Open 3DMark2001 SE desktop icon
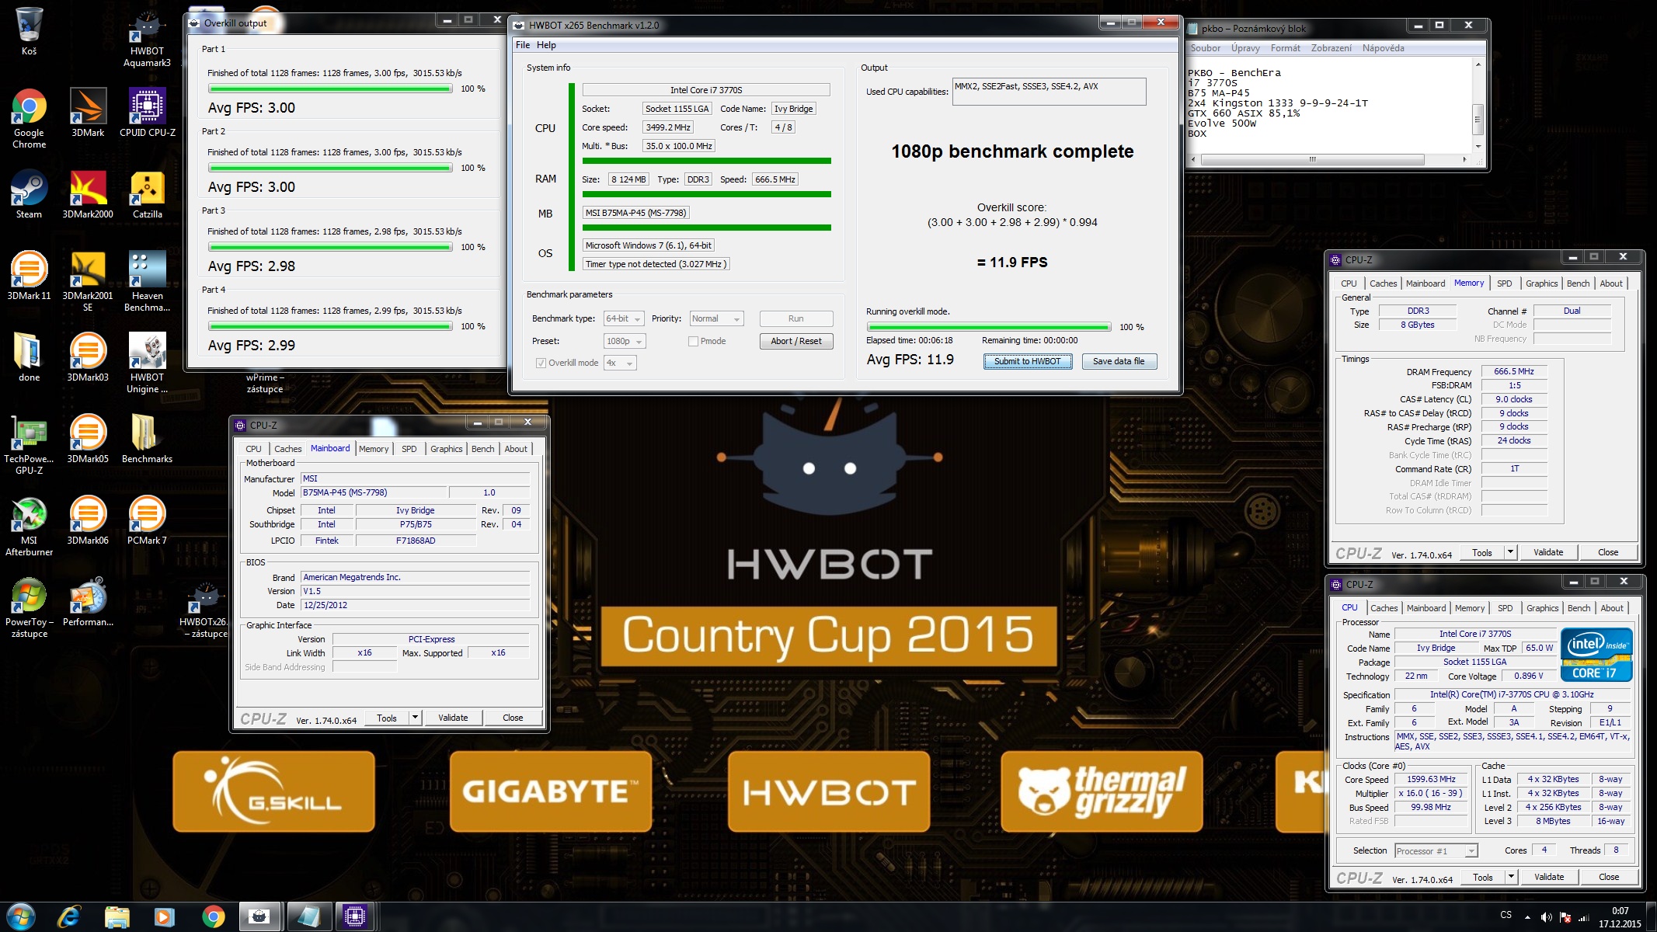 (x=88, y=281)
